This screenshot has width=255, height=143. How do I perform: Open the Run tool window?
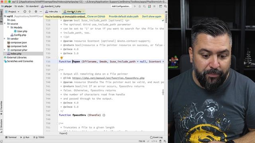(x=25, y=137)
